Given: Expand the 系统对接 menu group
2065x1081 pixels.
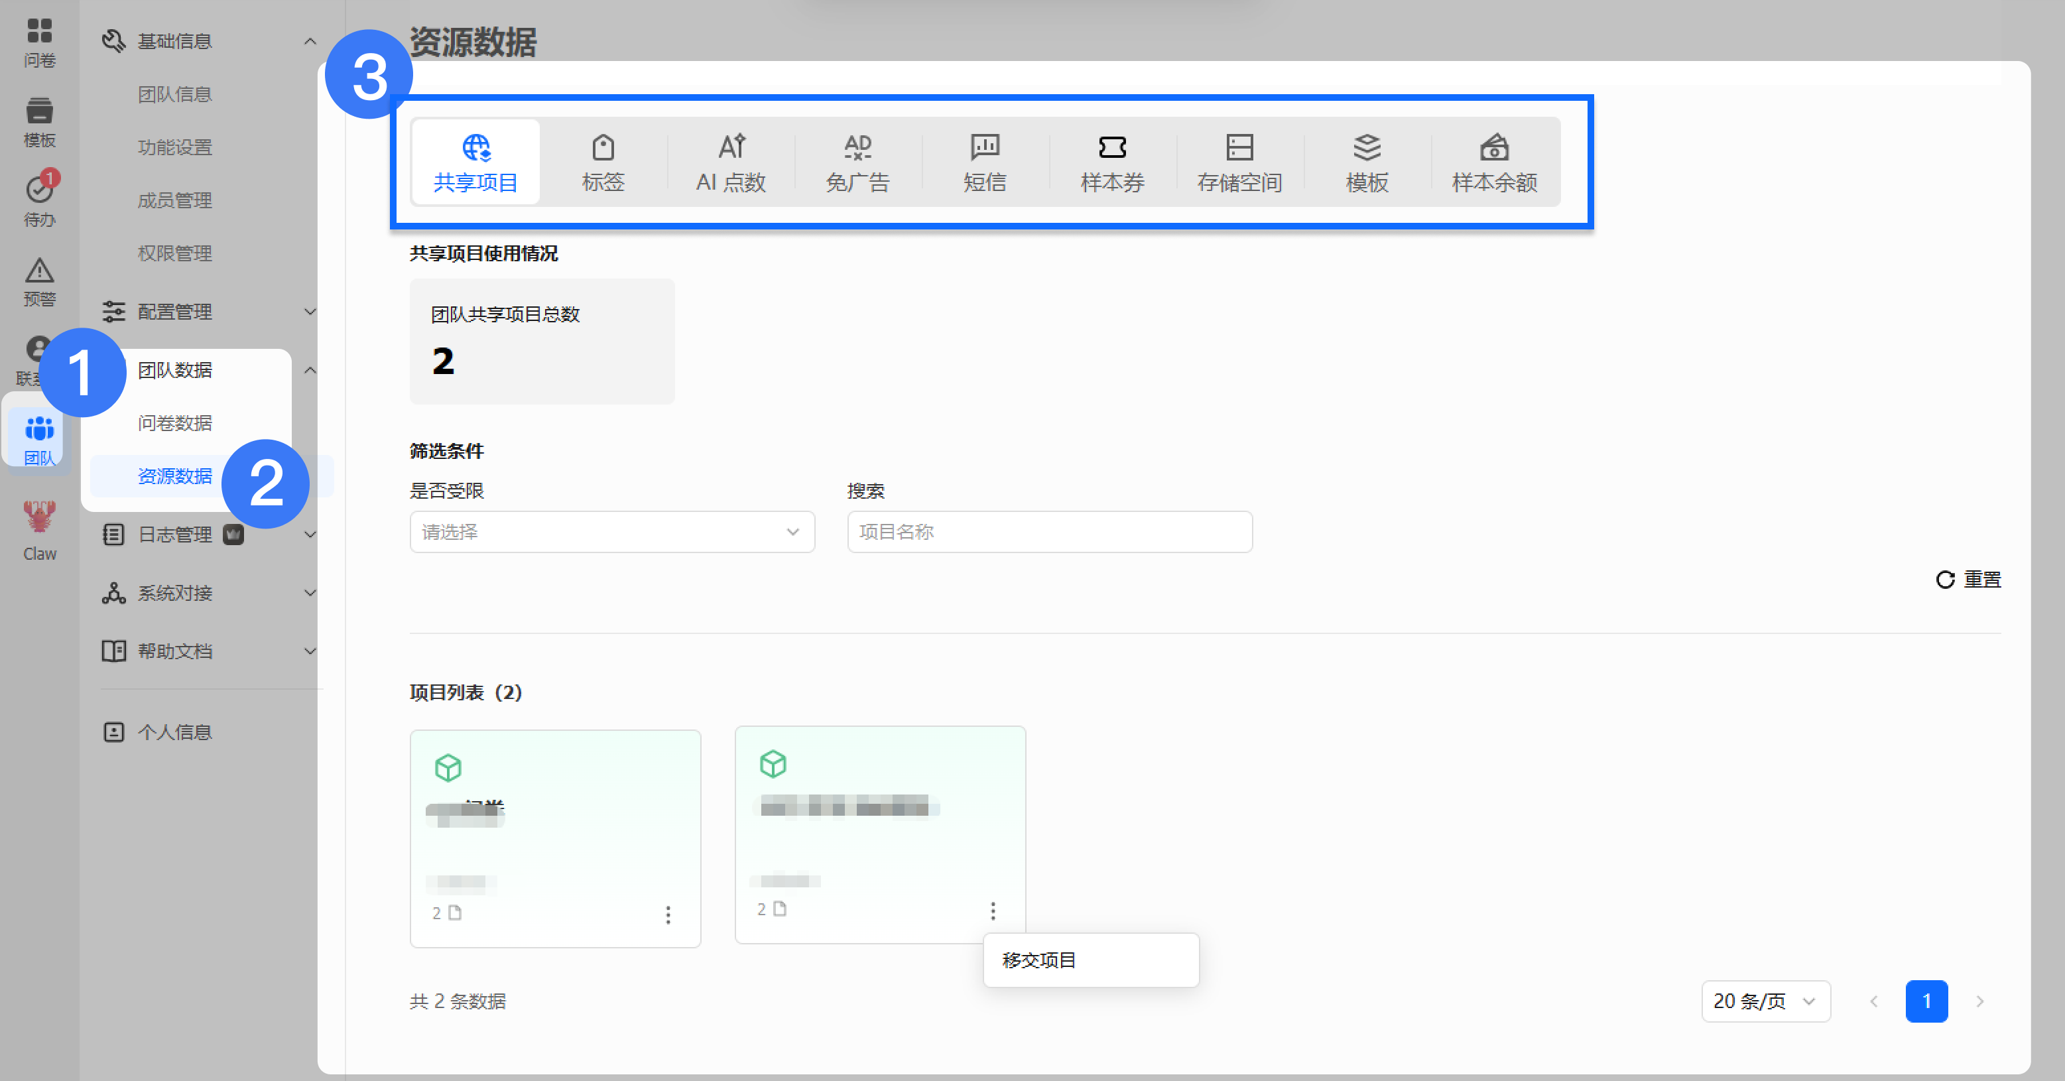Looking at the screenshot, I should pos(310,593).
